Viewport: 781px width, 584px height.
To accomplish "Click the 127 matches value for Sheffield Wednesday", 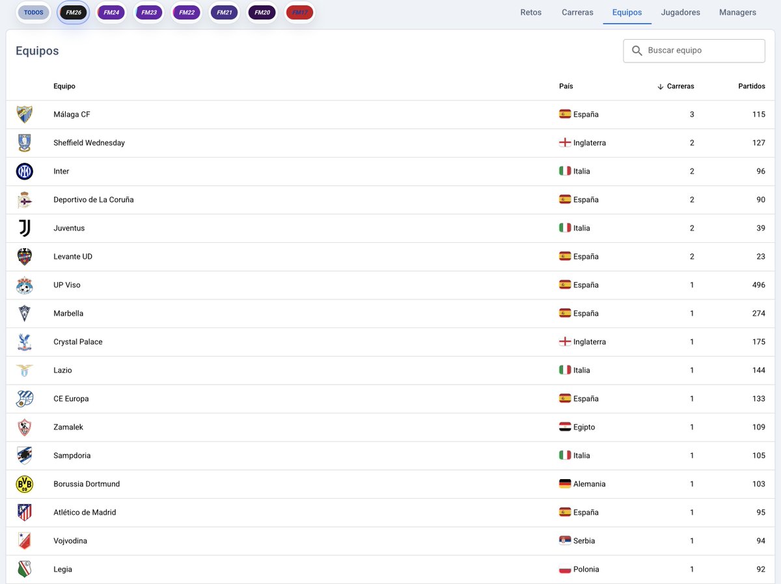I will [758, 143].
